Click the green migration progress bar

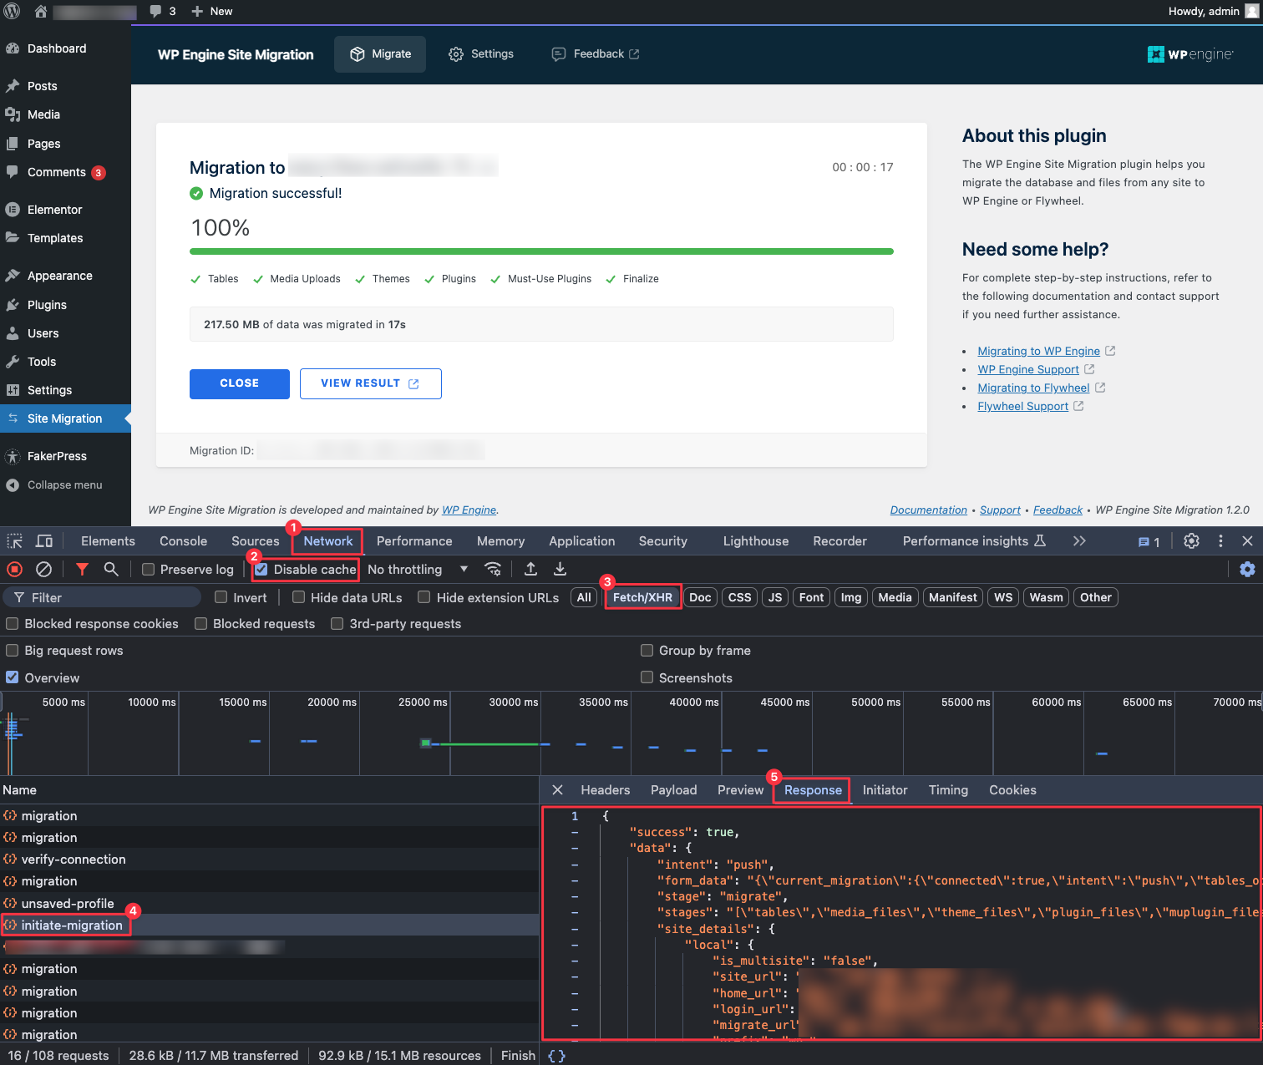coord(541,251)
